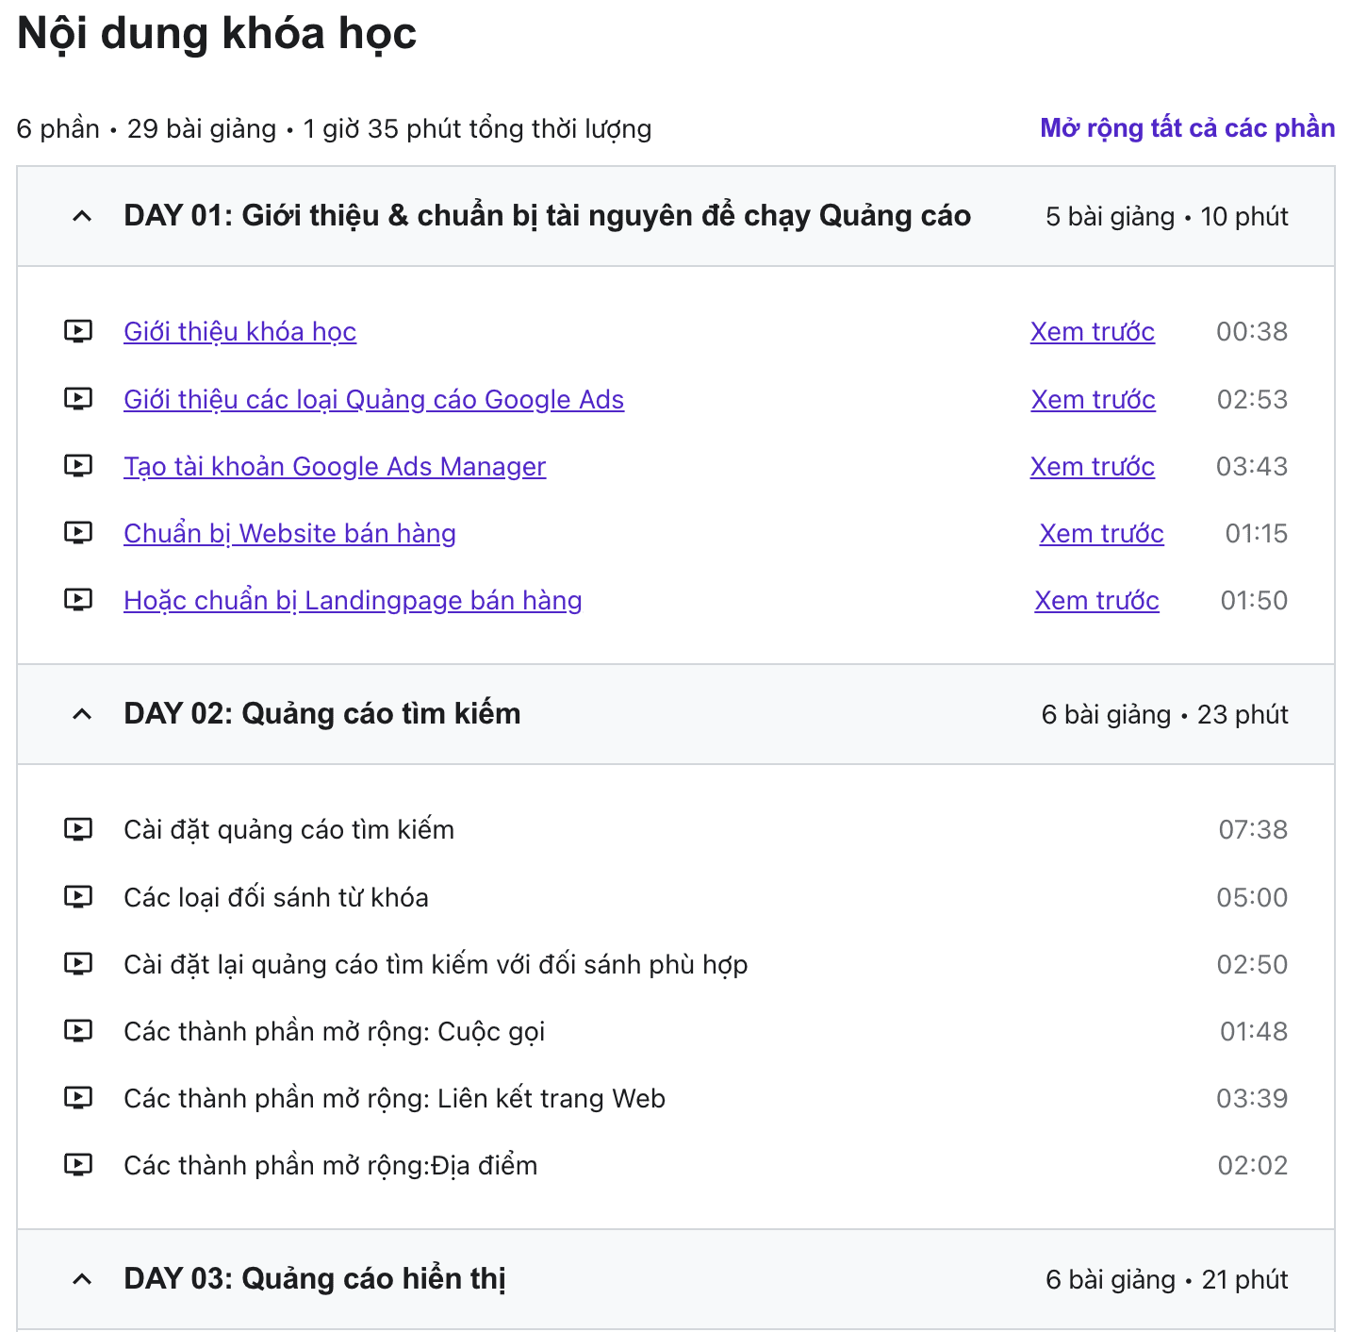Click Xem trước for Giới thiệu khóa học
Viewport: 1350px width, 1332px height.
(1093, 332)
